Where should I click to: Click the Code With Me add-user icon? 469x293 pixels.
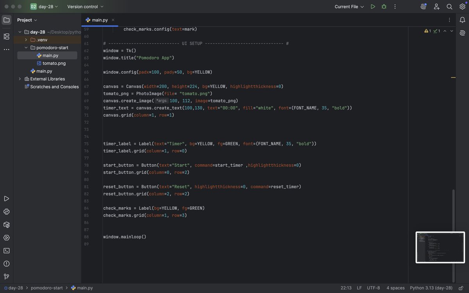[437, 7]
